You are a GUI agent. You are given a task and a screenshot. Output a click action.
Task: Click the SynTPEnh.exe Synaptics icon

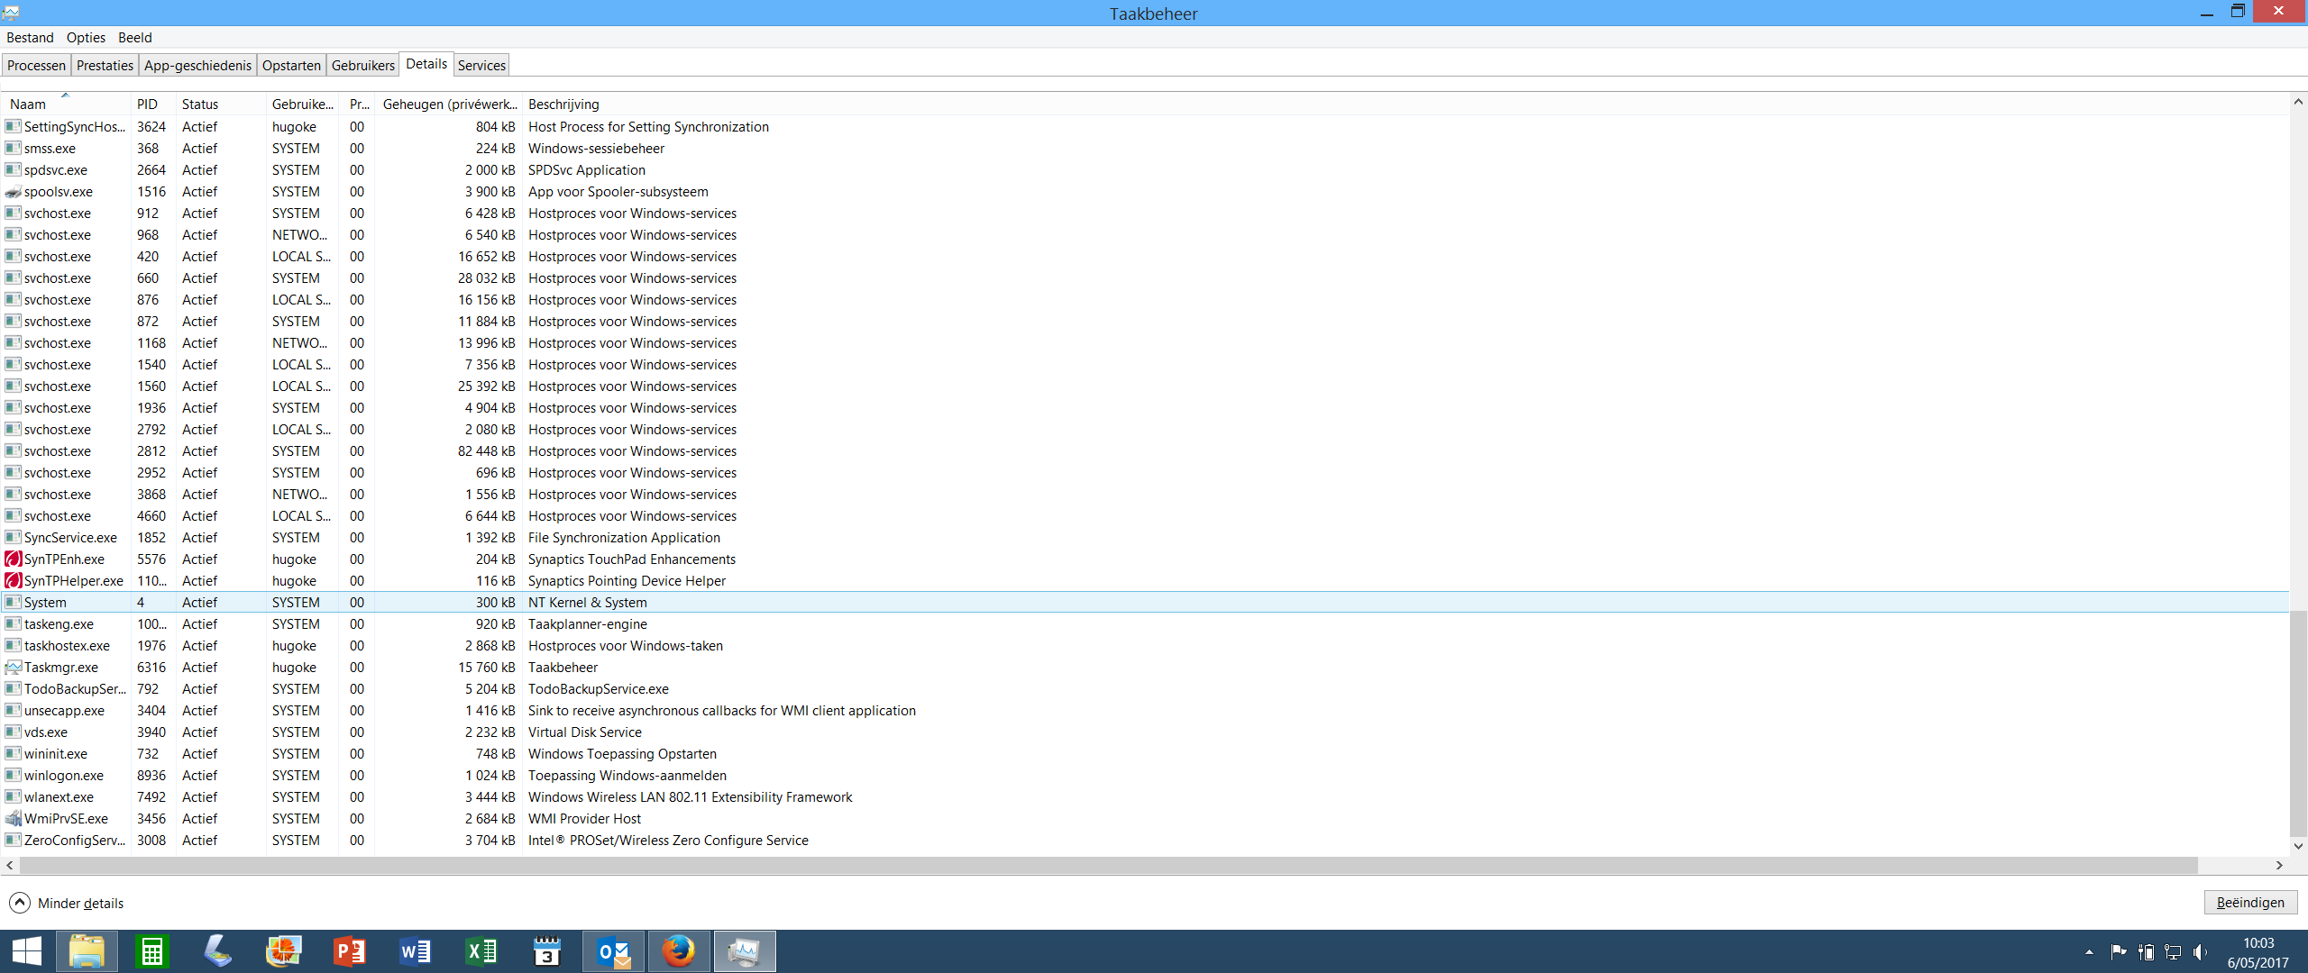click(x=13, y=559)
